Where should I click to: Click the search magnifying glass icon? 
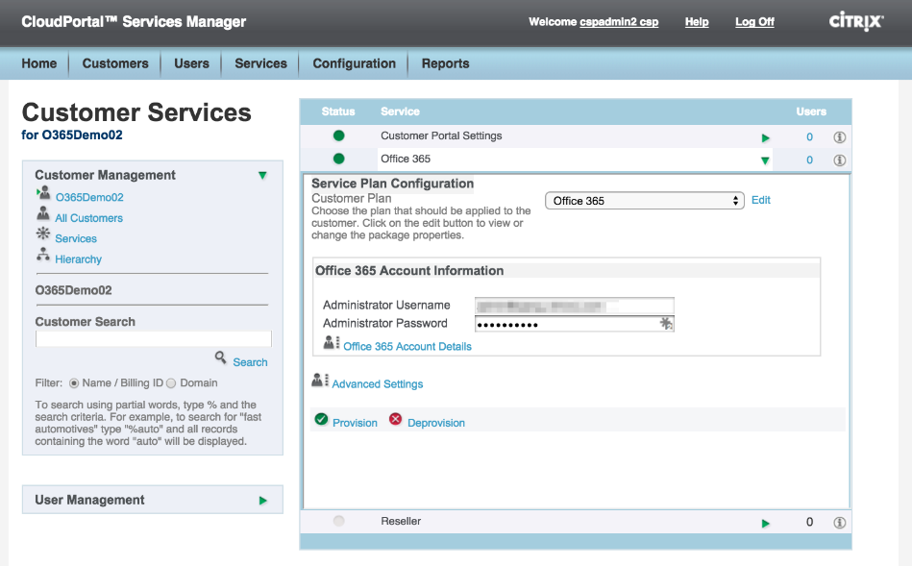tap(221, 358)
